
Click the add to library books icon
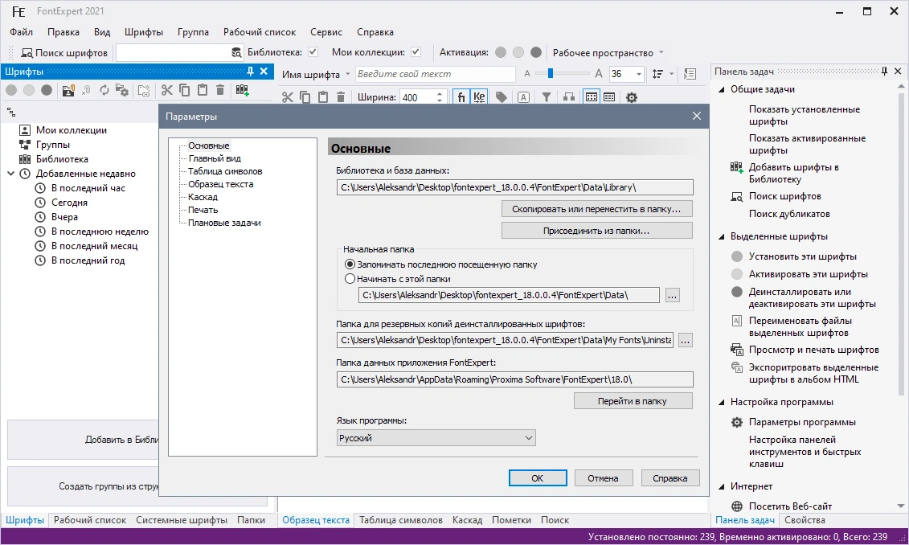tap(243, 90)
